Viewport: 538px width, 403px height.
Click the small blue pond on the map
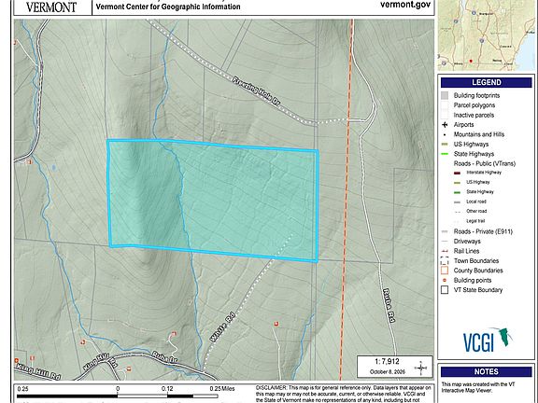[53, 168]
